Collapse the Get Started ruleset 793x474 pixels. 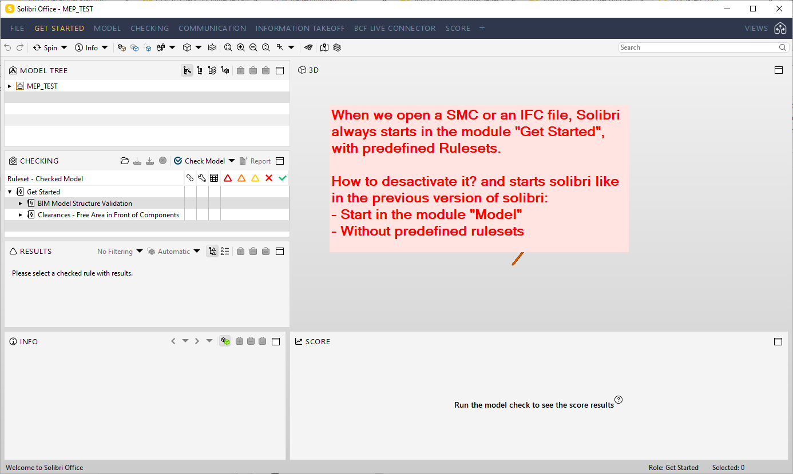(x=10, y=192)
